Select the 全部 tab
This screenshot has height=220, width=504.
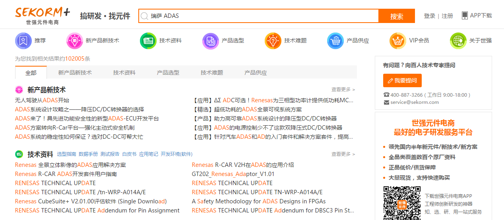tap(31, 73)
